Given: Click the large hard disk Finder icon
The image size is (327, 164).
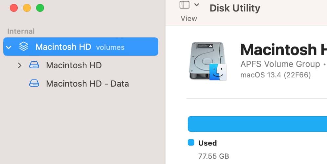Looking at the screenshot, I should pyautogui.click(x=207, y=61).
